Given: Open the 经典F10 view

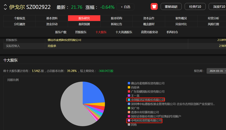Looking at the screenshot, I should [195, 7].
